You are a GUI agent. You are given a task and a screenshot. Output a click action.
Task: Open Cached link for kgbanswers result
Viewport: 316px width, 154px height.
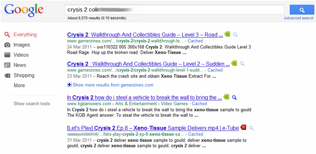pos(199,104)
